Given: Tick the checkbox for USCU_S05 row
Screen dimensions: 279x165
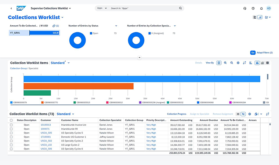Looking at the screenshot, I should click(x=11, y=133).
